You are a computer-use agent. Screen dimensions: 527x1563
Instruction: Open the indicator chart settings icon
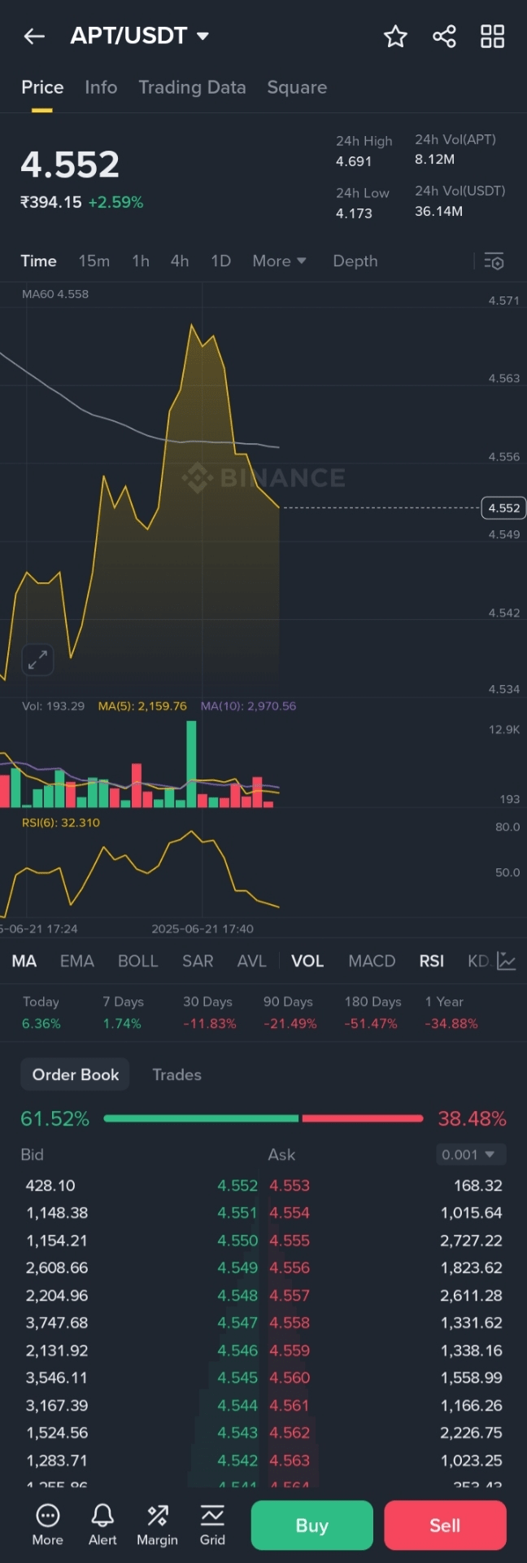pos(507,961)
